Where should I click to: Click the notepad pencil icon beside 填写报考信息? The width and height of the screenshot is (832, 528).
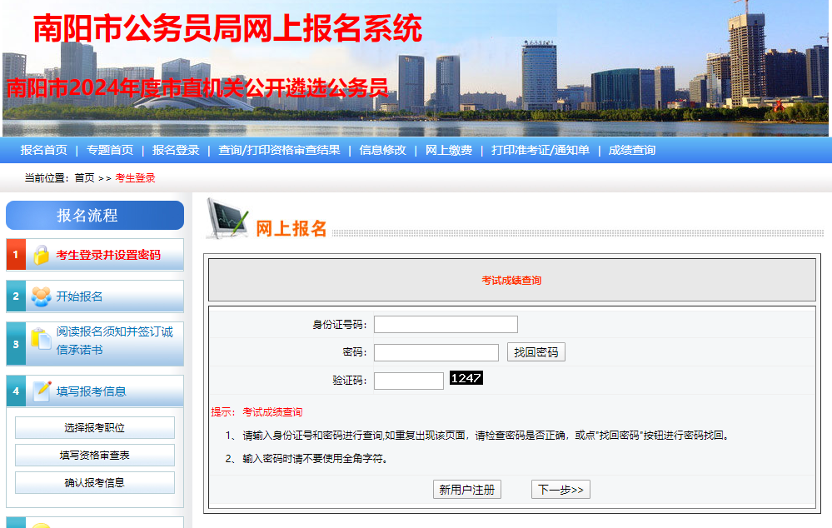pyautogui.click(x=42, y=391)
